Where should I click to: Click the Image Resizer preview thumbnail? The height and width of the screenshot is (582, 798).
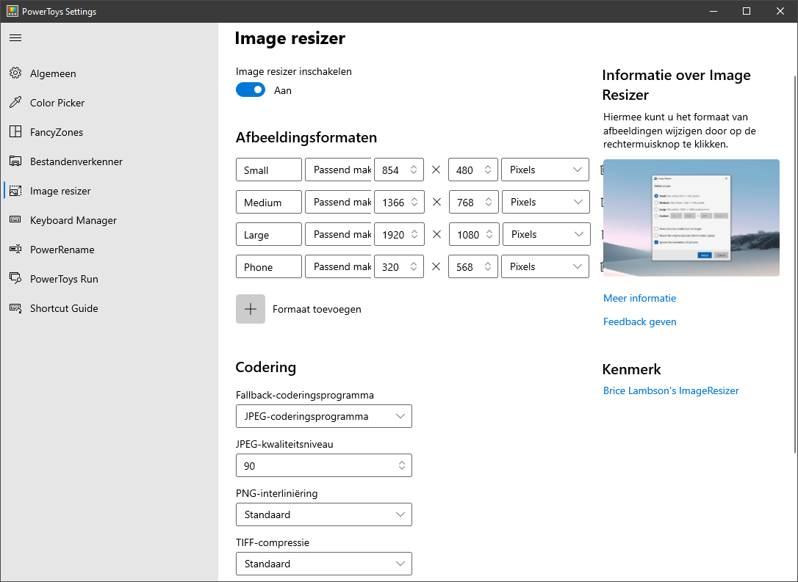[x=691, y=217]
